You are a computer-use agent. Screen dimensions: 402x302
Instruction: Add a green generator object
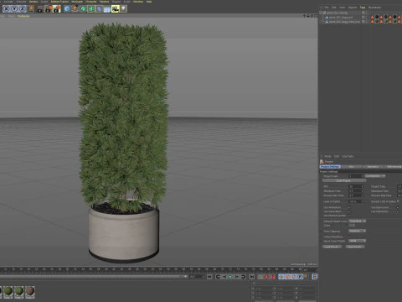pyautogui.click(x=83, y=9)
